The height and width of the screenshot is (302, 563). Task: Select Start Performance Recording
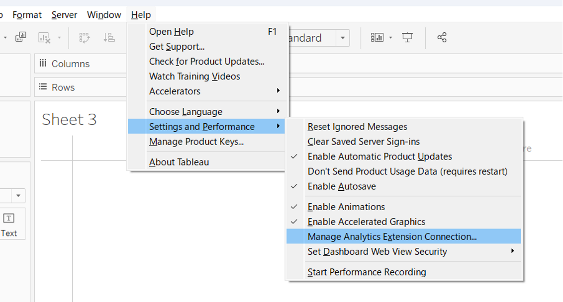click(x=367, y=272)
